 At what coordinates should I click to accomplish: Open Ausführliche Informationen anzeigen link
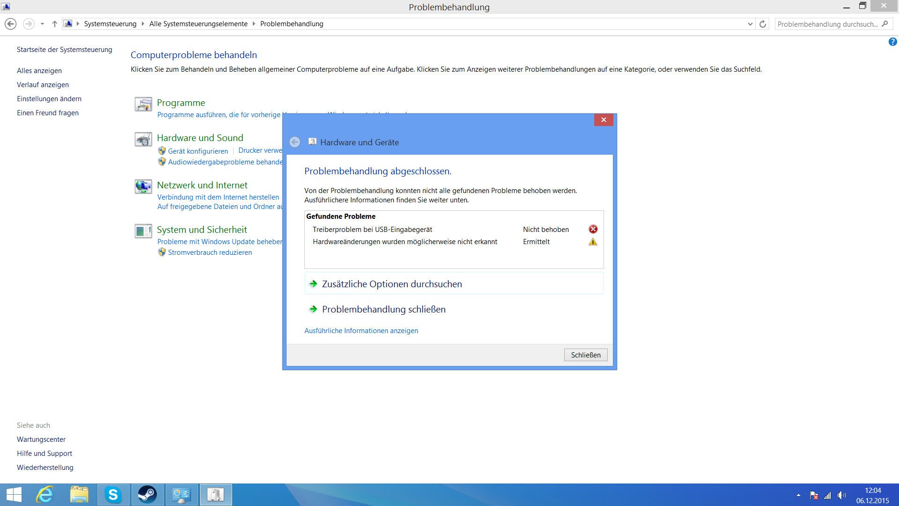(x=361, y=331)
